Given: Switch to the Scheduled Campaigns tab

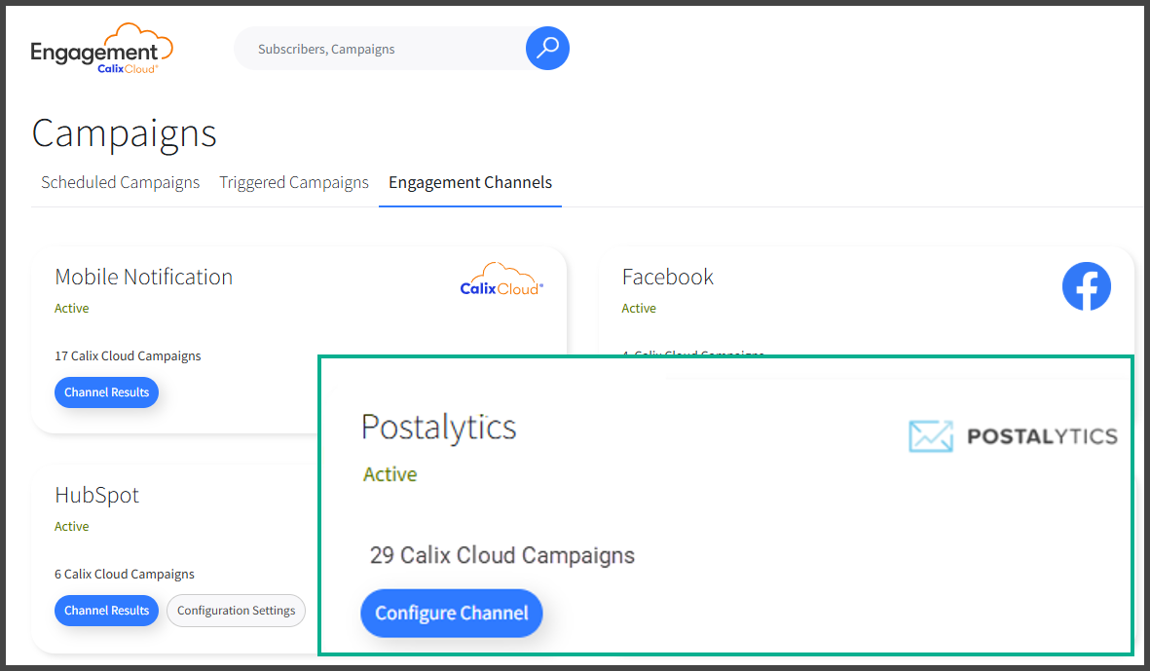Looking at the screenshot, I should (120, 183).
